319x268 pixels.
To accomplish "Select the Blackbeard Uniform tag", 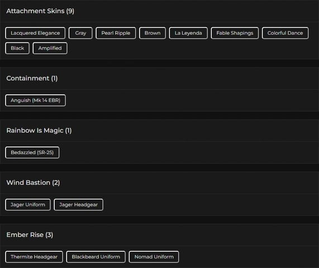I will pos(96,257).
